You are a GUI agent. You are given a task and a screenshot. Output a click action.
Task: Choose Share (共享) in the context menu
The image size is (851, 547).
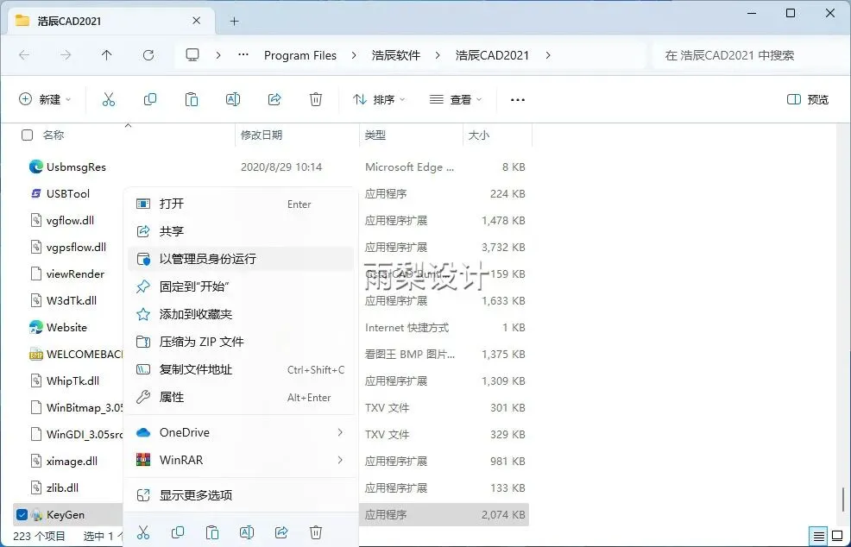[241, 231]
